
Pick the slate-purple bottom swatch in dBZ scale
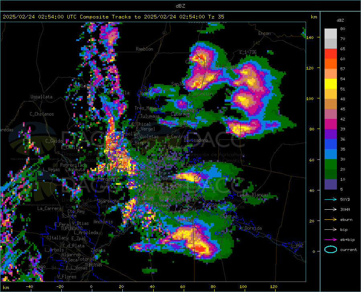[331, 184]
